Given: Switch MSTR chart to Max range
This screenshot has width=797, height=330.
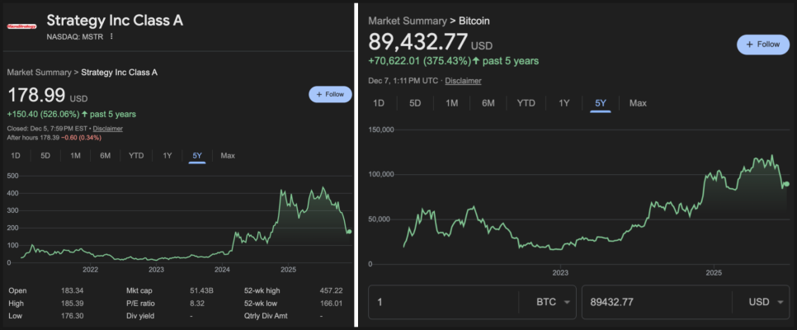Looking at the screenshot, I should pos(228,156).
